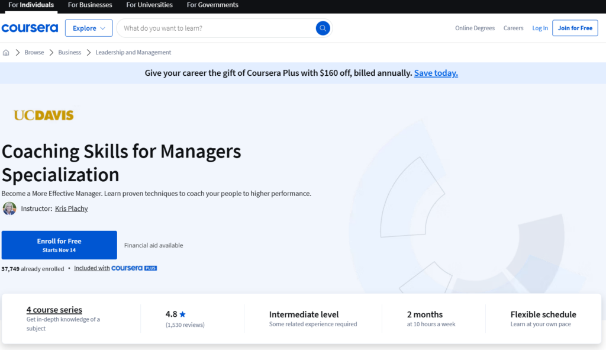Click Business breadcrumb

tap(70, 53)
